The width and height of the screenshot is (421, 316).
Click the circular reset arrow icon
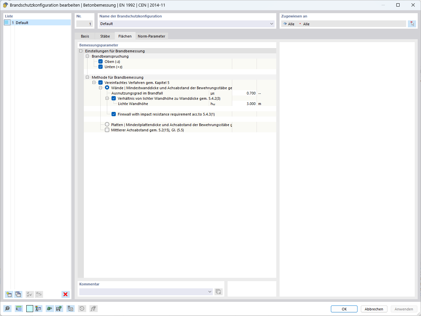click(82, 308)
